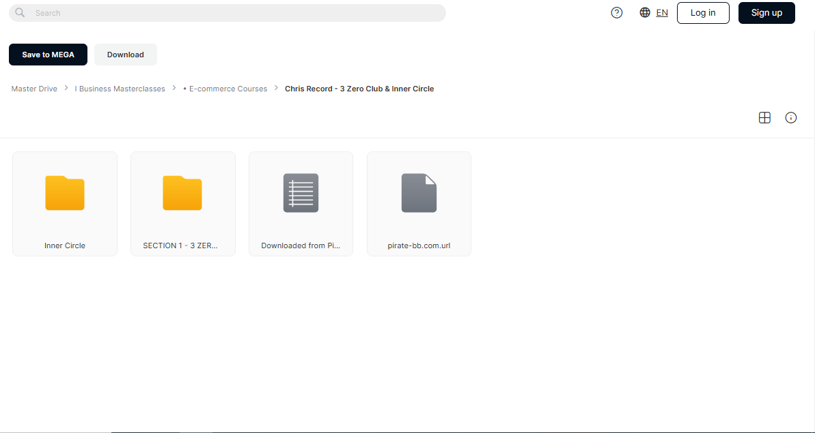The image size is (815, 433).
Task: Click the Sign up button
Action: point(766,13)
